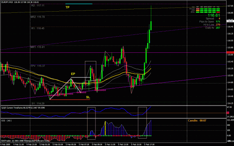
Task: Select the MR2: 116.78 pivot label
Action: click(x=37, y=17)
